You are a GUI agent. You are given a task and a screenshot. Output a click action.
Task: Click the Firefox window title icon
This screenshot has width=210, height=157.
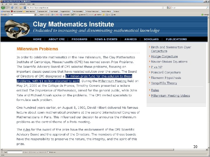tap(1, 1)
